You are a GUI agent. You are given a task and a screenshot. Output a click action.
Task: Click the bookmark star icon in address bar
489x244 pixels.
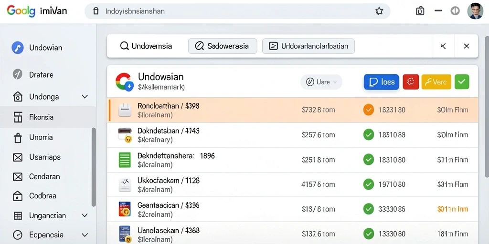coord(379,11)
